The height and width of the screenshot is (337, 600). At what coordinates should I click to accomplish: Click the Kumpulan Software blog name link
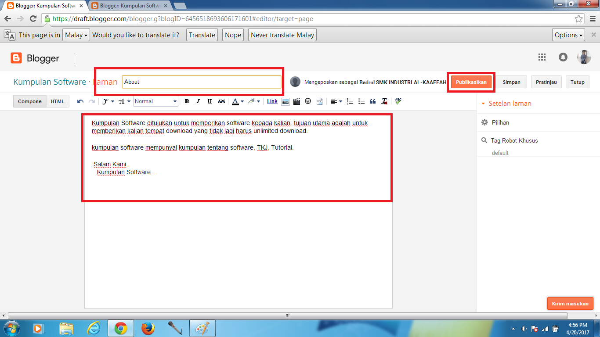click(x=50, y=82)
